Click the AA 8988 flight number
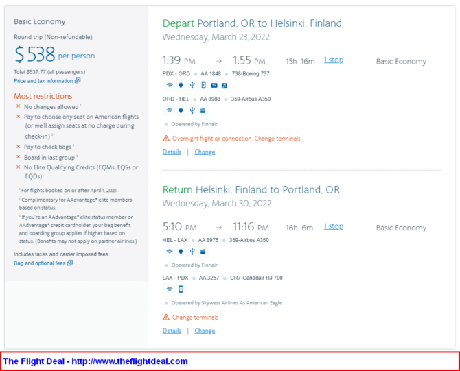The height and width of the screenshot is (371, 460). click(x=210, y=99)
